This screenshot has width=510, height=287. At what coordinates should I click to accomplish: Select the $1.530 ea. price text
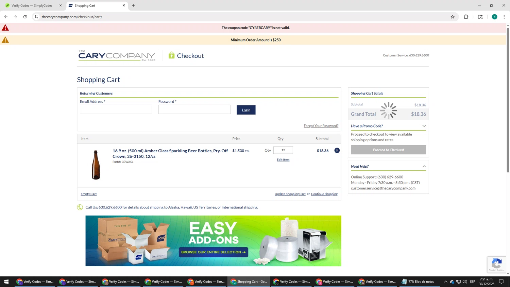tap(241, 151)
